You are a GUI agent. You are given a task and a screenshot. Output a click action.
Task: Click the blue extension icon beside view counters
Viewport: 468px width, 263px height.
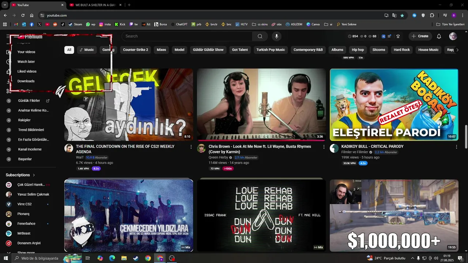pyautogui.click(x=384, y=36)
